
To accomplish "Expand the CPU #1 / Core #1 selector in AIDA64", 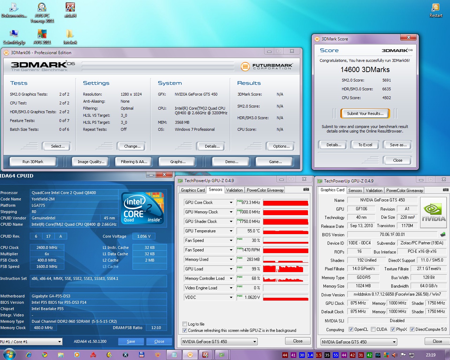I will (59, 342).
